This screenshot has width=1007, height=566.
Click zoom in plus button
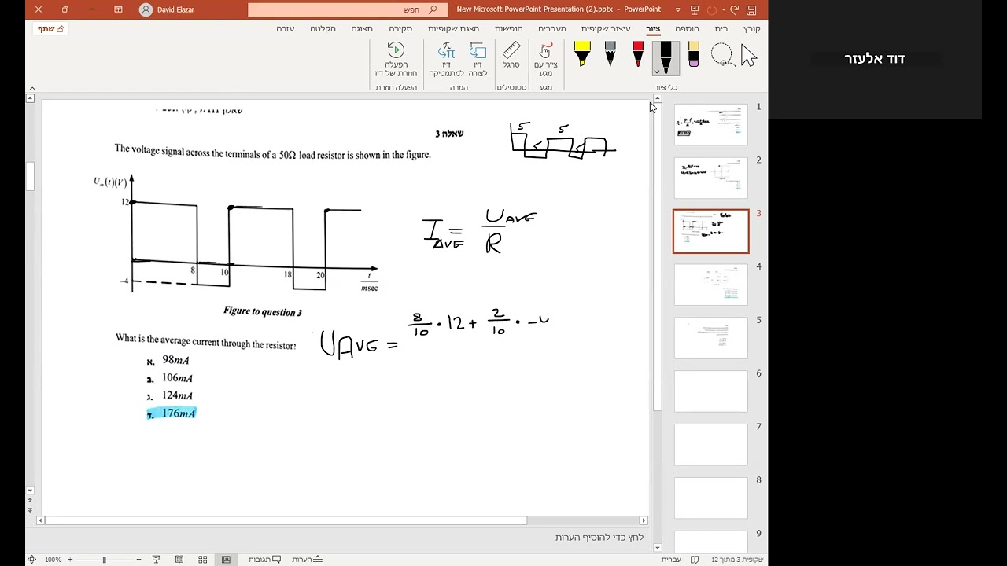(70, 560)
